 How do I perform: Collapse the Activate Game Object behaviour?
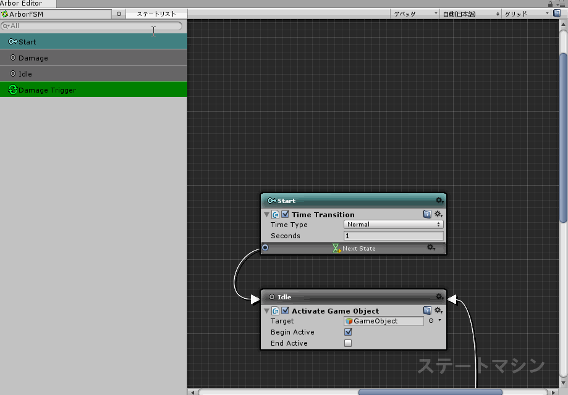pyautogui.click(x=267, y=311)
